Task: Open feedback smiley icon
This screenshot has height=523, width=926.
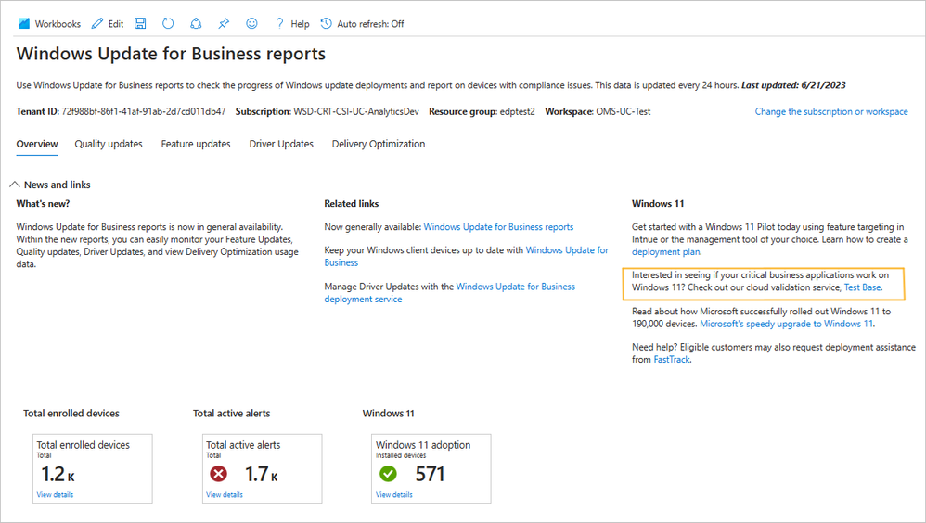Action: [x=251, y=24]
